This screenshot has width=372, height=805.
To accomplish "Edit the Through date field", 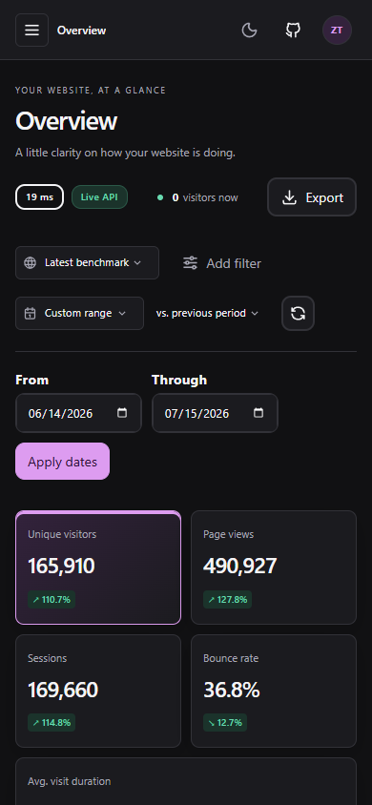I will coord(215,413).
